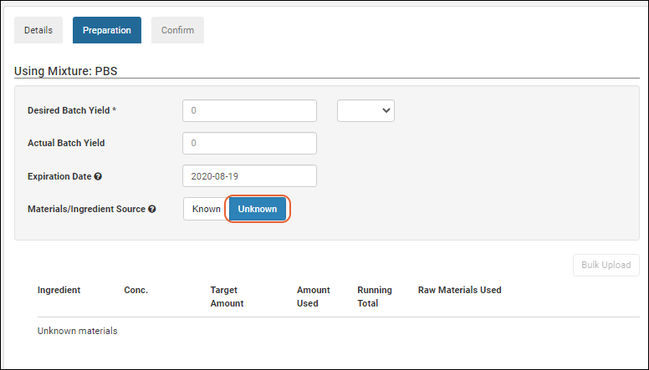Select Unknown as the ingredient source

(258, 209)
